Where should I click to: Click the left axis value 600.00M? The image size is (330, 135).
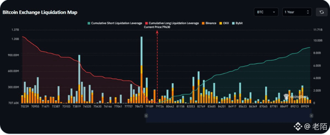[x=13, y=71]
